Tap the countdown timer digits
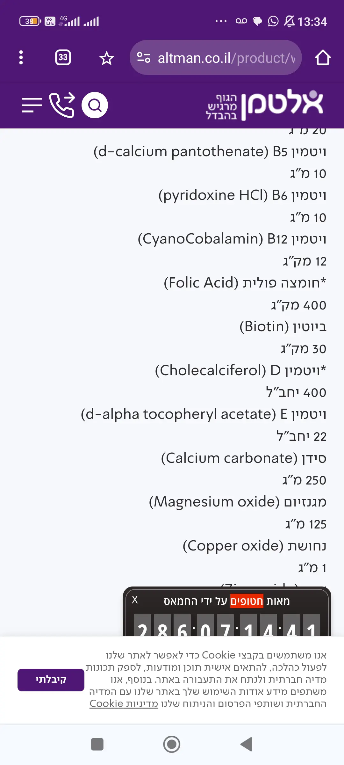The width and height of the screenshot is (344, 765). [227, 627]
